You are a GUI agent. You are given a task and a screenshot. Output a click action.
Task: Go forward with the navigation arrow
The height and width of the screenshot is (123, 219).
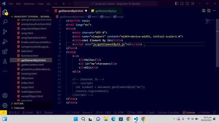70,4
